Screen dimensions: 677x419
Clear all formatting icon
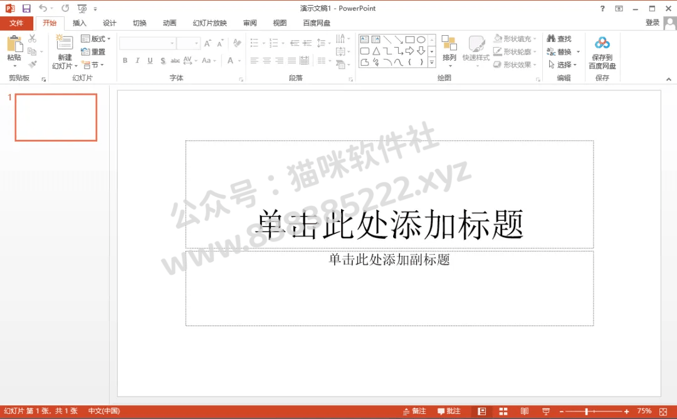tap(236, 43)
